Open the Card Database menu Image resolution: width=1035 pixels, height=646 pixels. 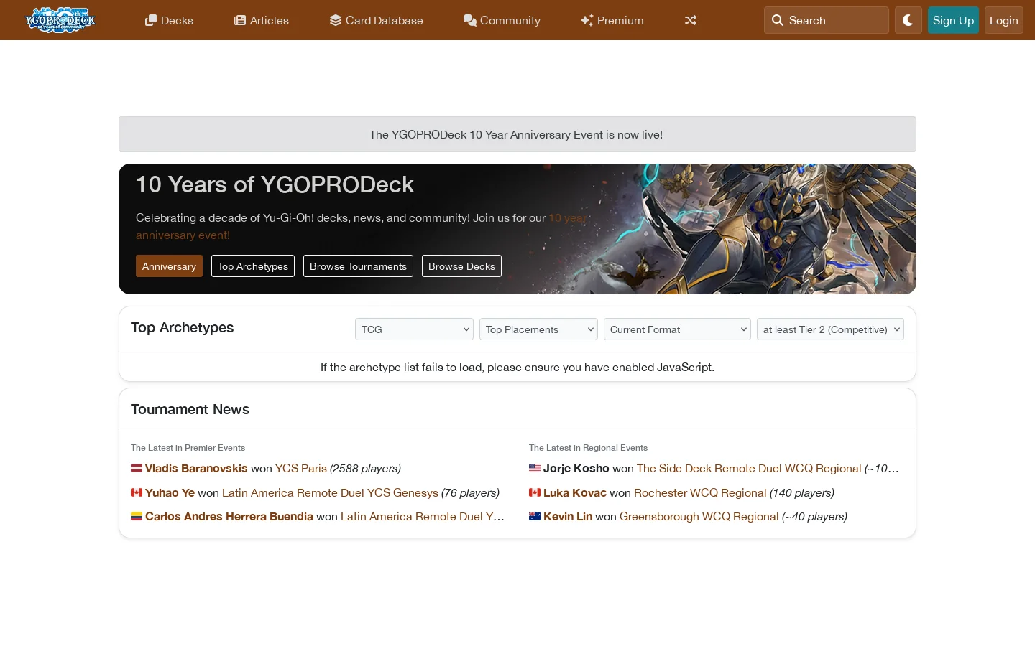(377, 20)
